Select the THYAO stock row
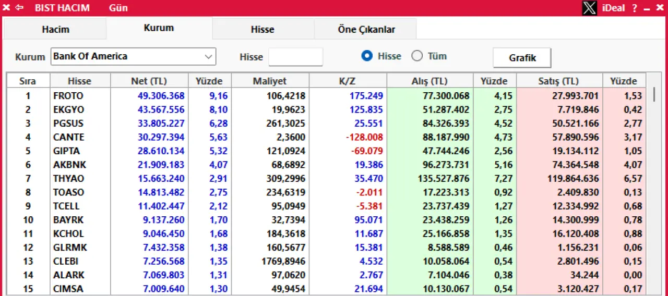This screenshot has width=668, height=296. coord(68,178)
